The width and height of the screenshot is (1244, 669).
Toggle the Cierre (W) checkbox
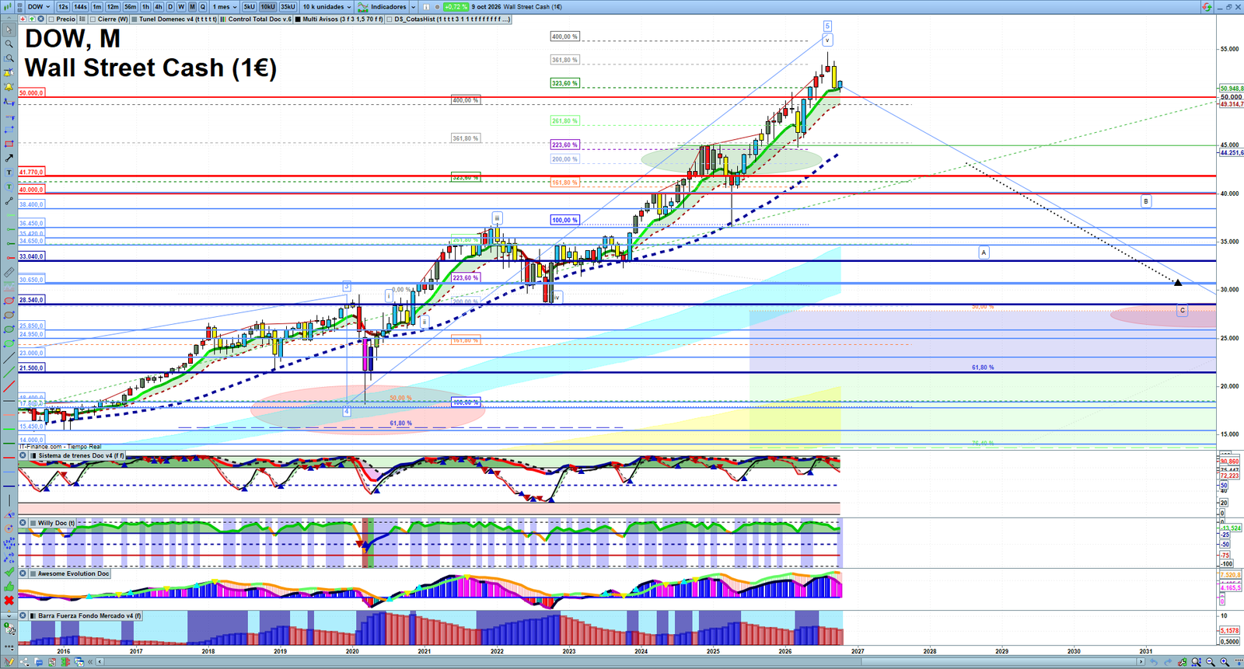pyautogui.click(x=93, y=19)
